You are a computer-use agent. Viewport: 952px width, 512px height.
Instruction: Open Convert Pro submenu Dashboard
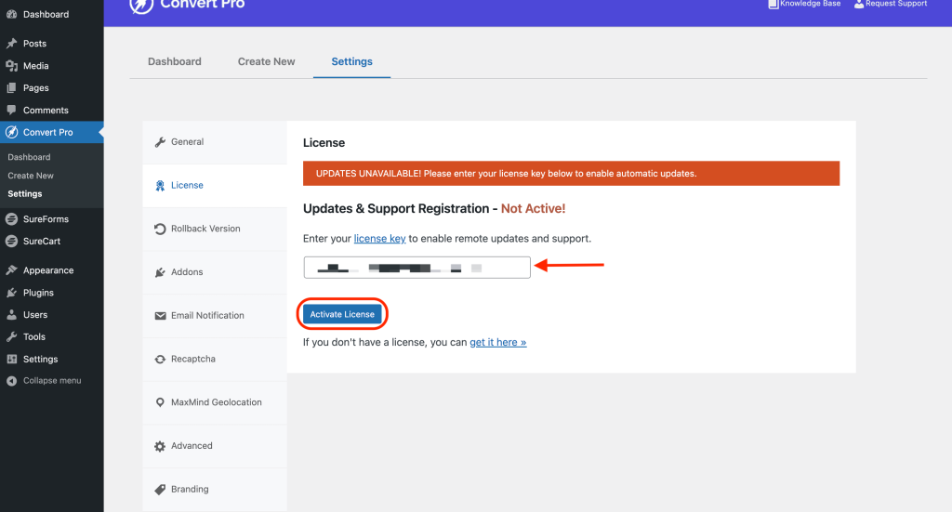coord(29,157)
